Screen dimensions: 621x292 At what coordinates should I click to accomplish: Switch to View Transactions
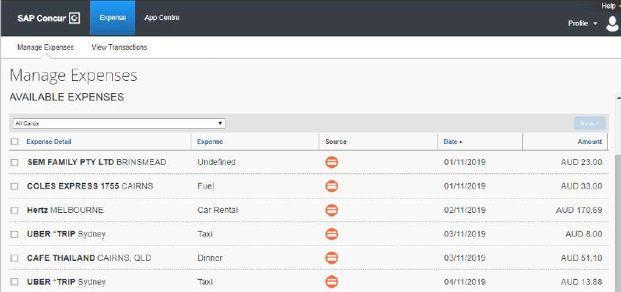[119, 47]
